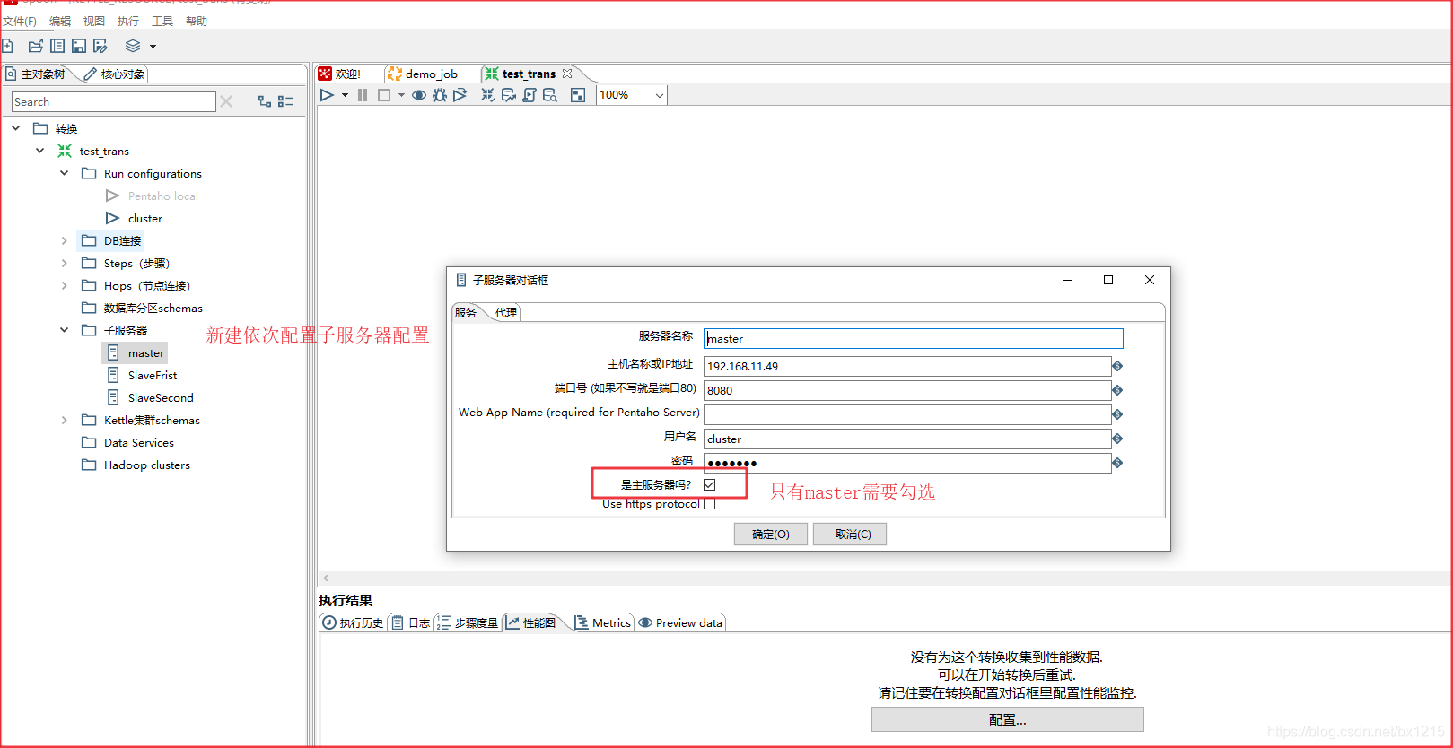Switch to the 欢迎! tab
The width and height of the screenshot is (1453, 748).
click(340, 74)
